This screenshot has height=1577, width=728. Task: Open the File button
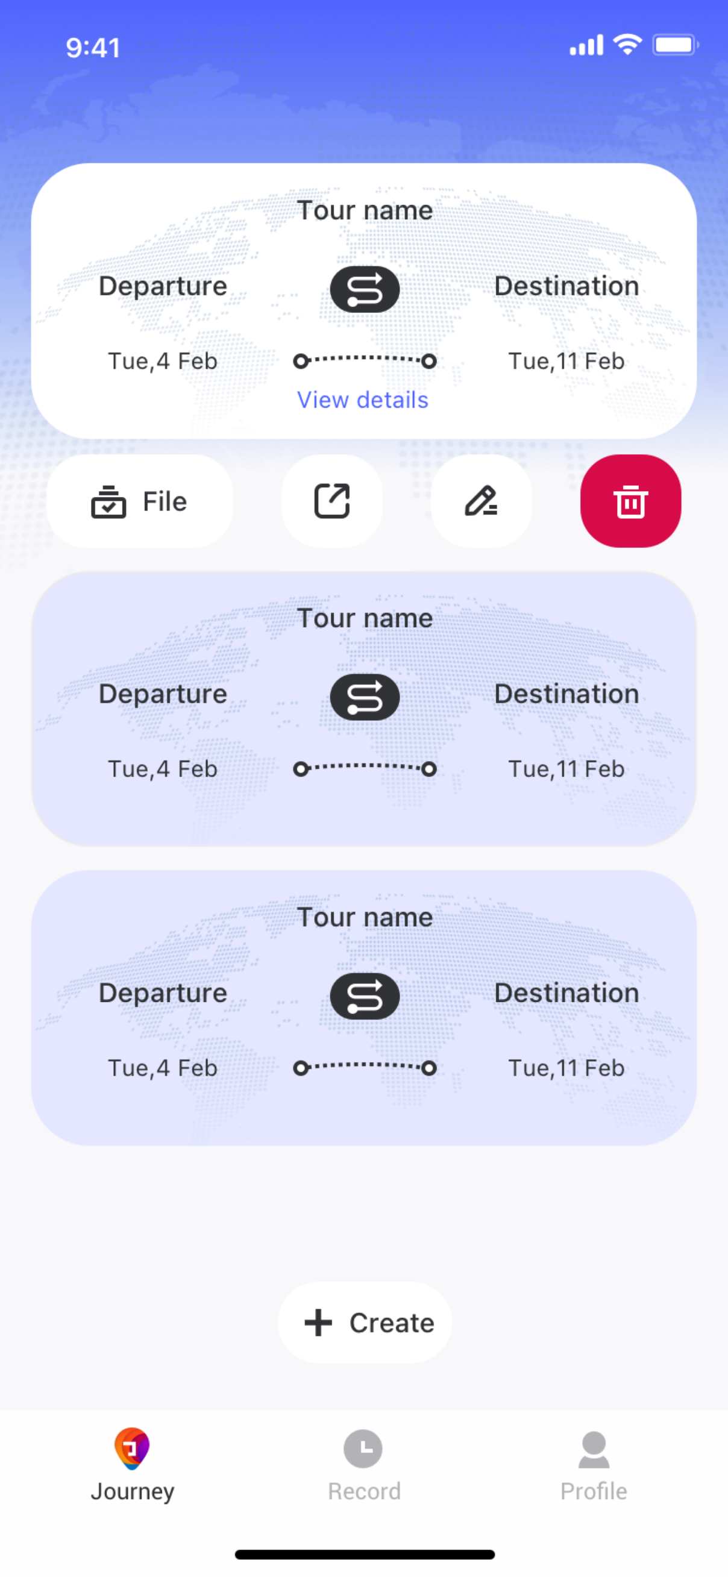point(140,501)
